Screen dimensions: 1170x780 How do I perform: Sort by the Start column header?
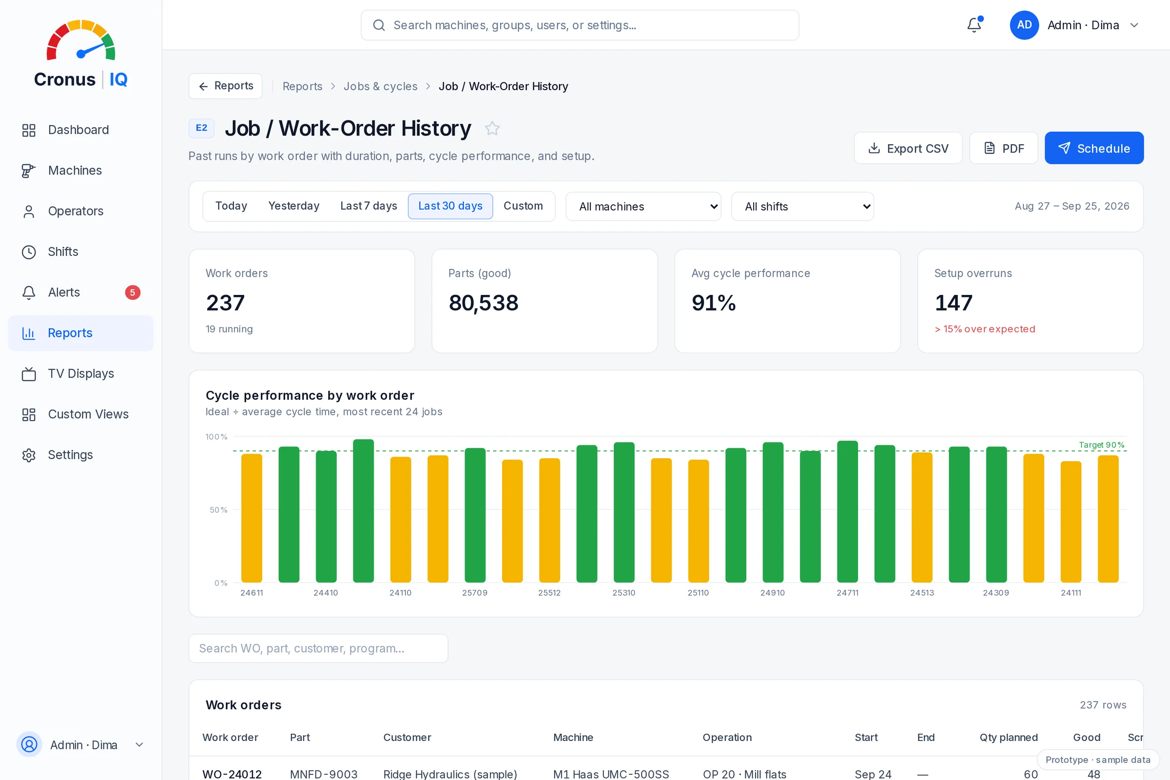pos(866,737)
